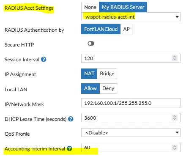The height and width of the screenshot is (156, 189).
Task: Click the QoS Profile label
Action: click(x=17, y=134)
